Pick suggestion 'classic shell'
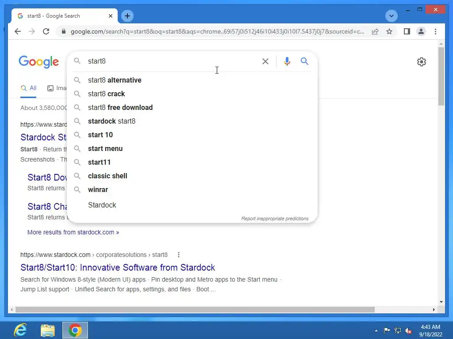Screen dimensions: 453x339 coord(192,176)
